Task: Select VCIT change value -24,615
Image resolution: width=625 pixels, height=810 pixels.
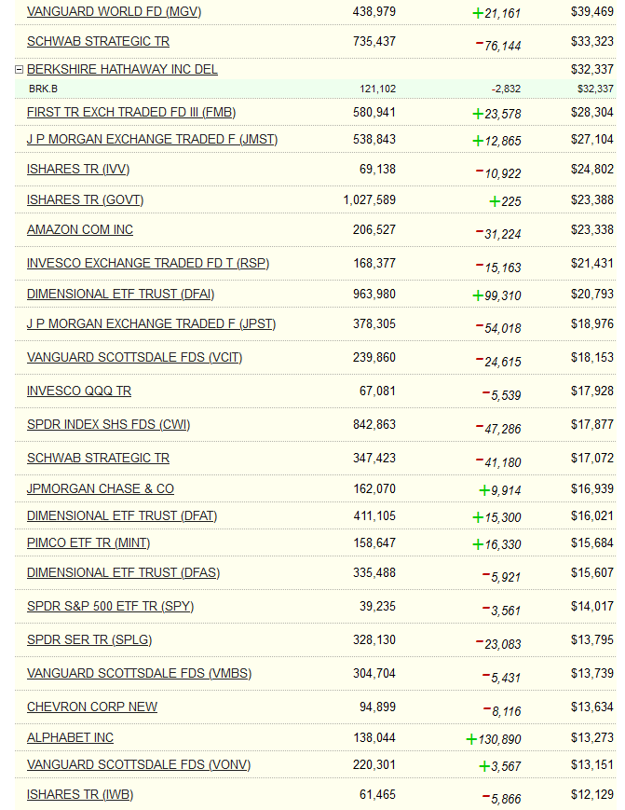Action: 498,362
